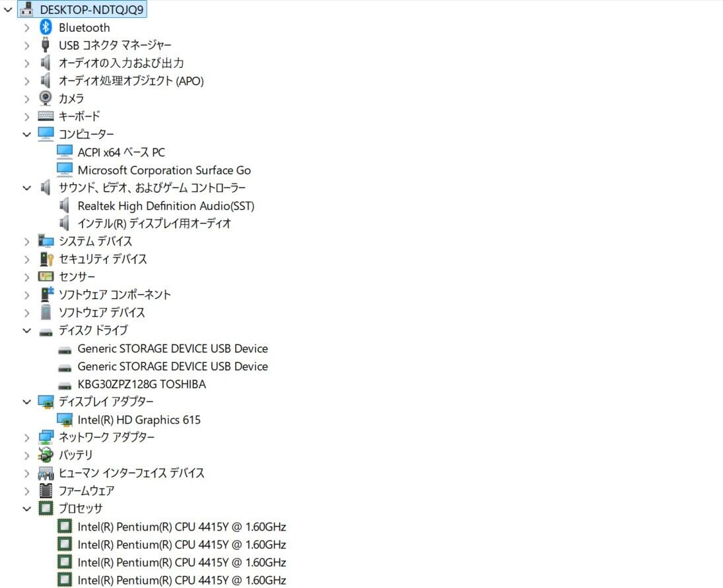Click the インテル(R) ディスプレイ用オーディオ speaker icon
The width and height of the screenshot is (723, 588).
point(65,224)
